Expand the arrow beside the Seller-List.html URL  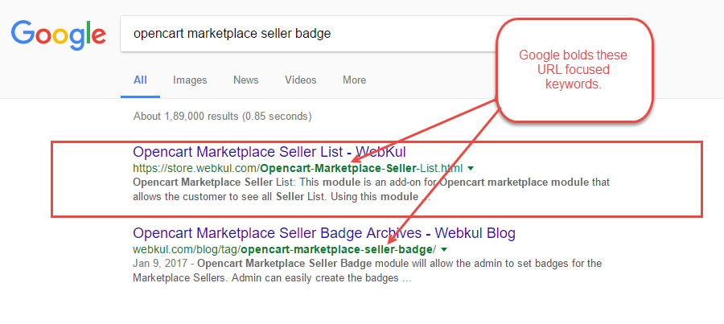coord(471,168)
